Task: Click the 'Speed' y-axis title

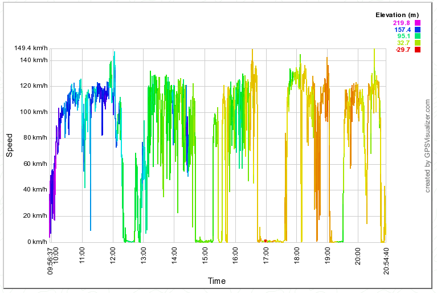Action: (10, 146)
